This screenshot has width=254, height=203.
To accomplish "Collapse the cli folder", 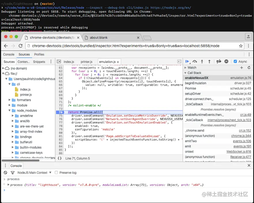I will 10,84.
